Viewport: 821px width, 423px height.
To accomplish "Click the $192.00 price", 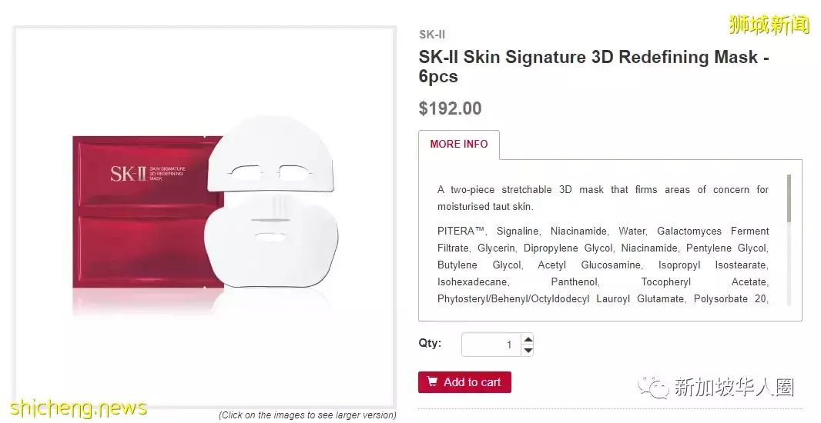I will point(450,108).
